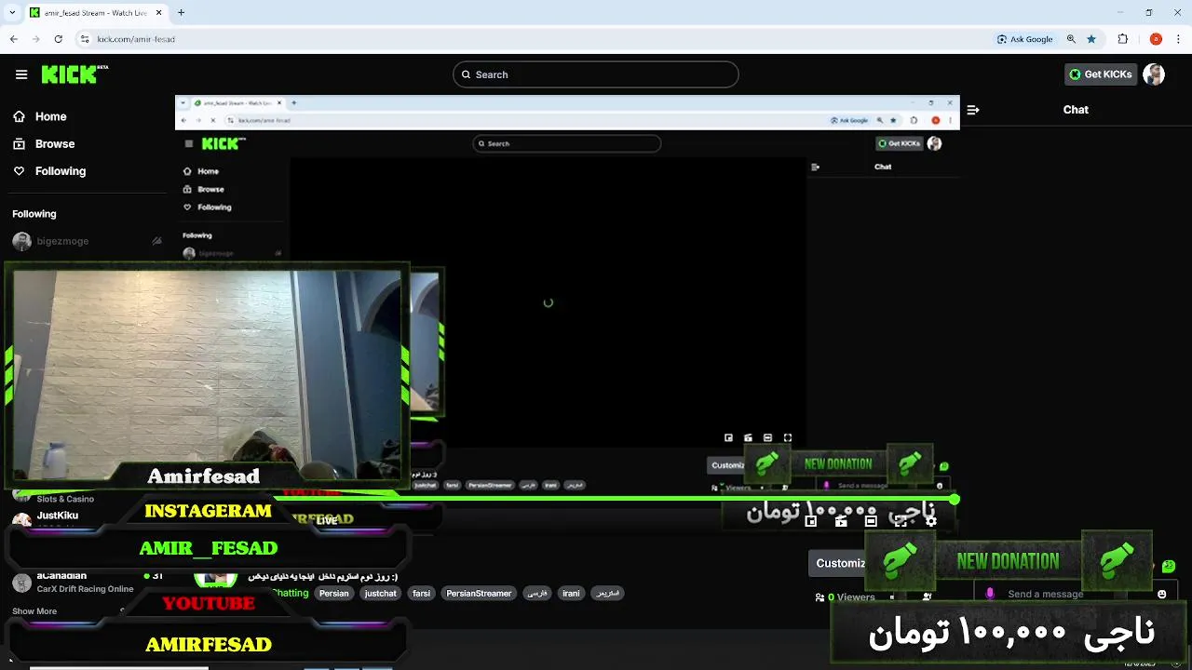
Task: Go back with the browser back arrow
Action: click(14, 39)
